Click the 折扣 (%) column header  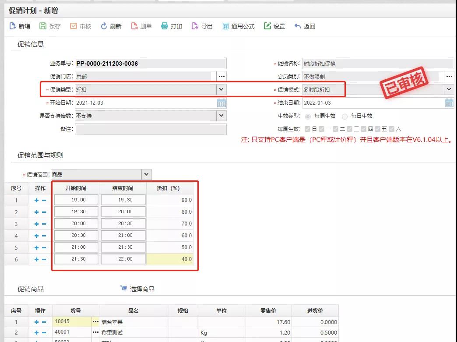point(169,188)
